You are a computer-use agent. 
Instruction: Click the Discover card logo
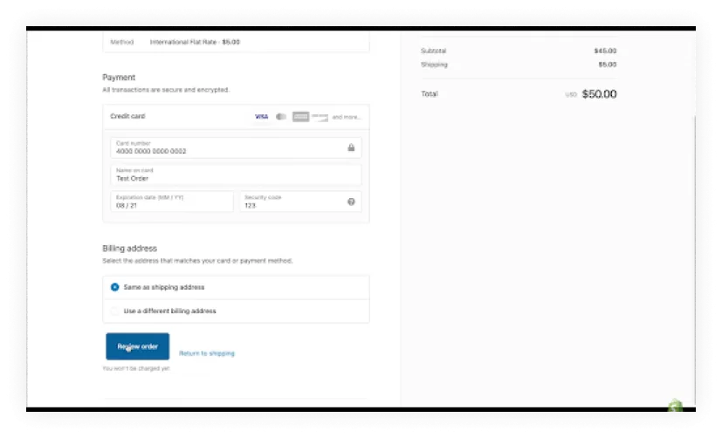[x=320, y=116]
